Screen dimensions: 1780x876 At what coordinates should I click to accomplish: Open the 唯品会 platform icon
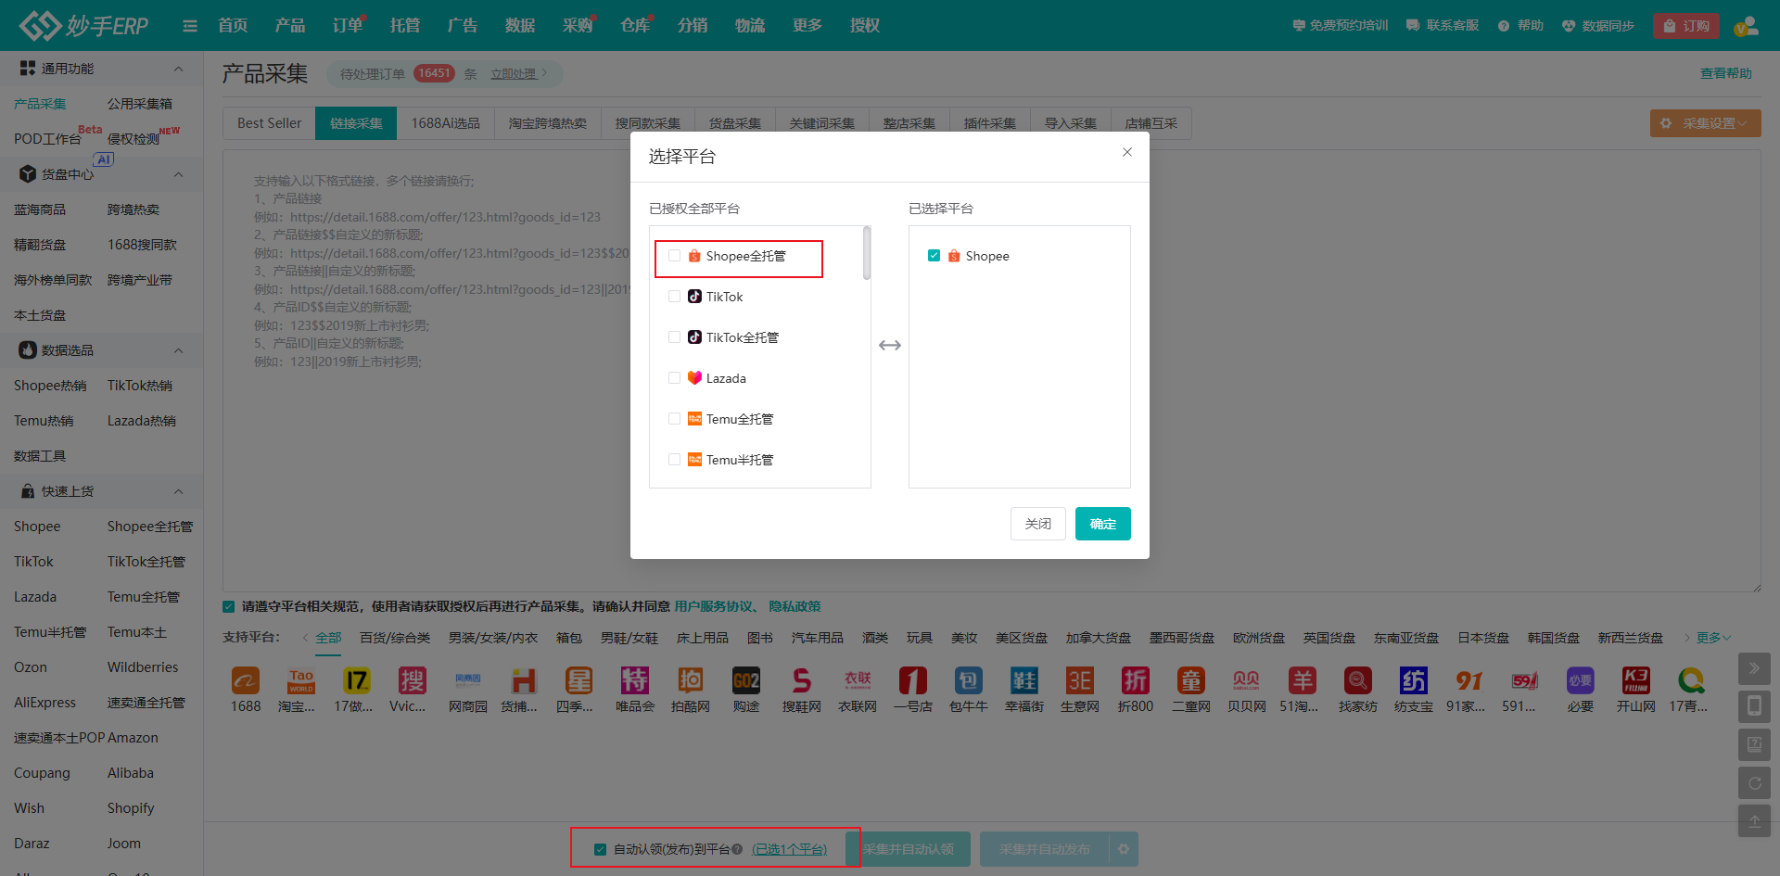pos(634,681)
